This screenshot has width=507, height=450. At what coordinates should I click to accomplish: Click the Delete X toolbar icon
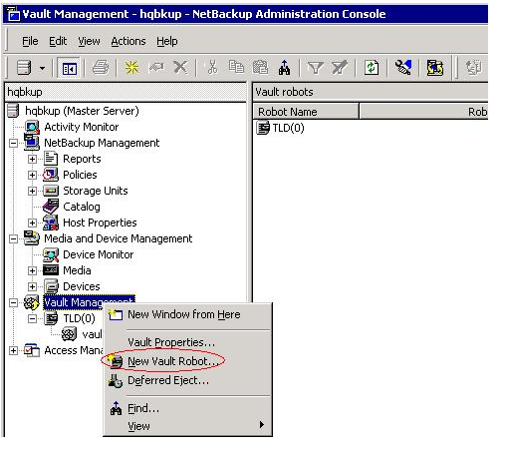(x=180, y=68)
